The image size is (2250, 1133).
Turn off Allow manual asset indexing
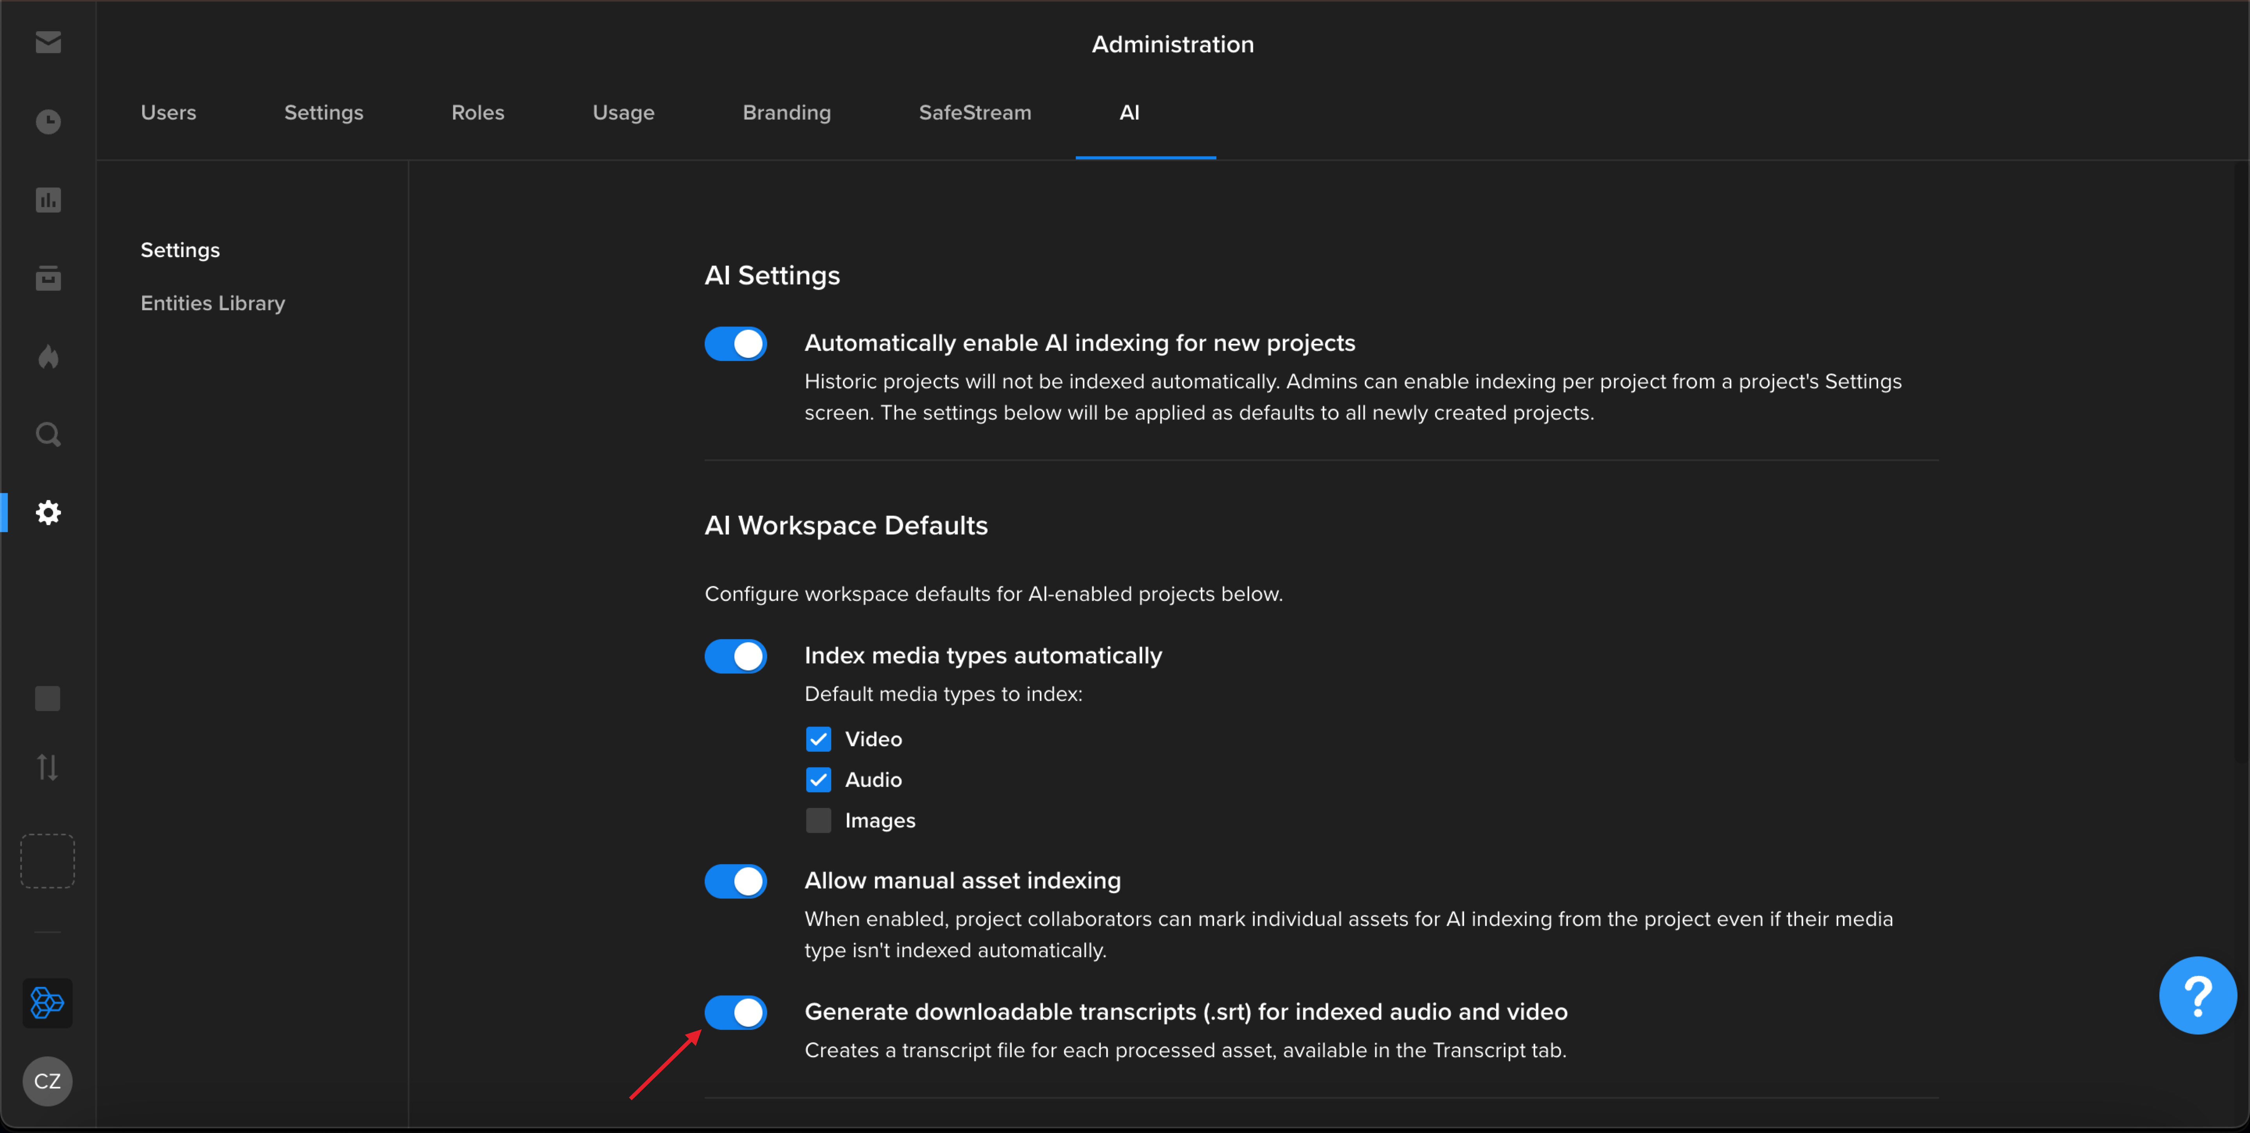pyautogui.click(x=736, y=881)
